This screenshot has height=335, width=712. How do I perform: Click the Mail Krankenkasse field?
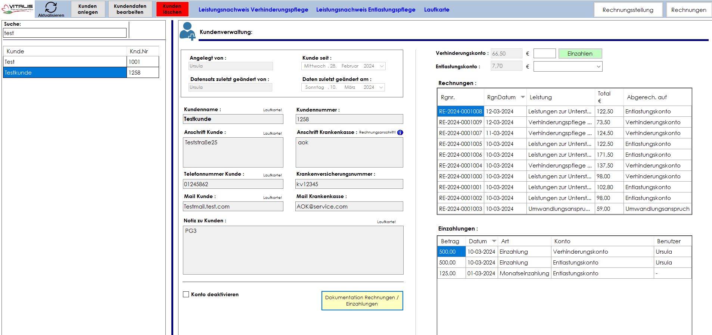pyautogui.click(x=349, y=206)
